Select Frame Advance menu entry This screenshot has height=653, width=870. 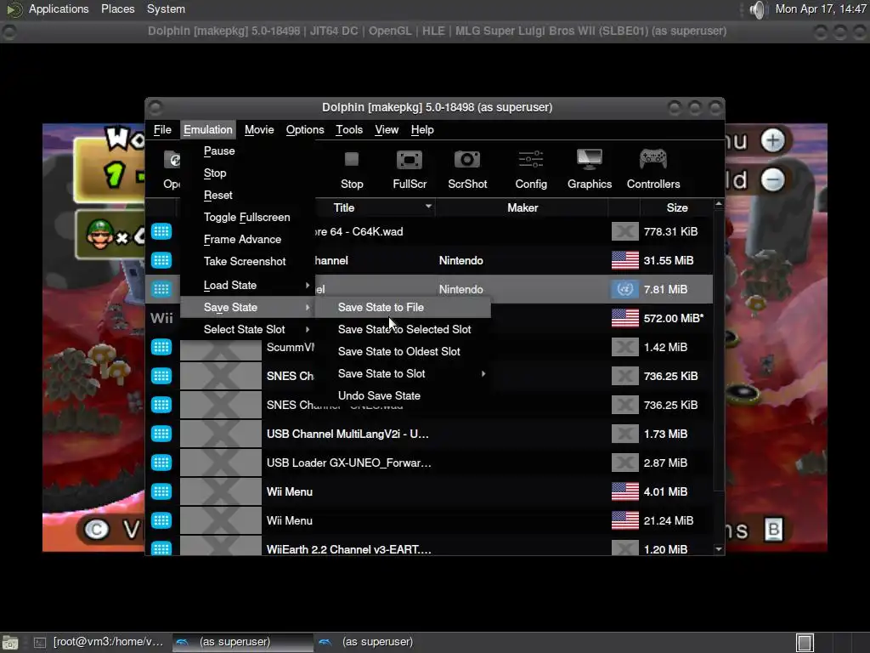(x=247, y=239)
